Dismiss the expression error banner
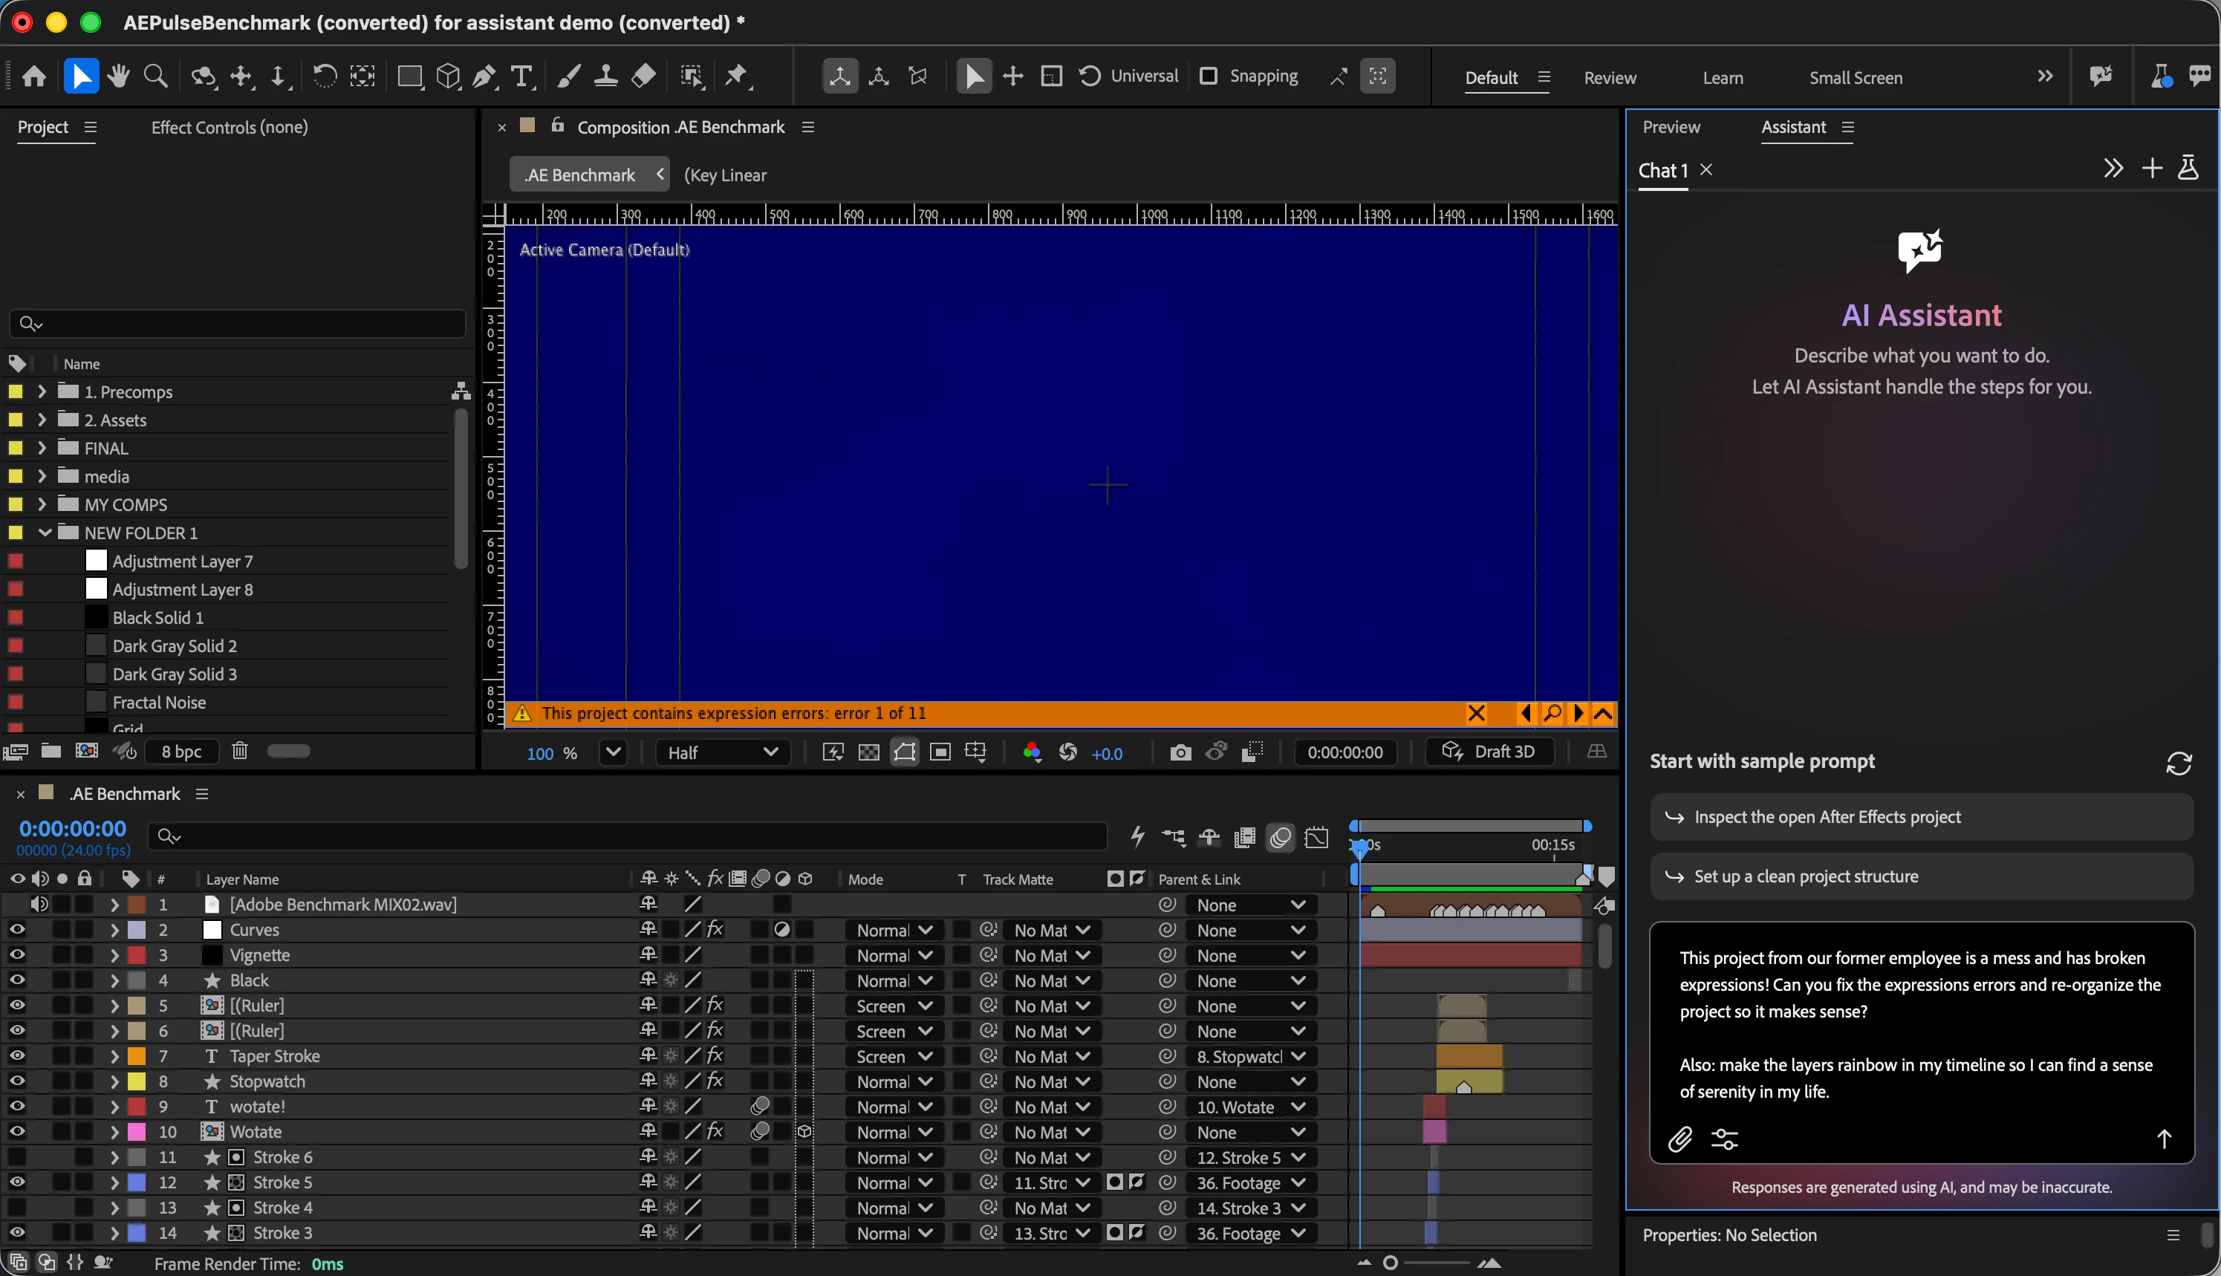The width and height of the screenshot is (2221, 1276). tap(1476, 713)
